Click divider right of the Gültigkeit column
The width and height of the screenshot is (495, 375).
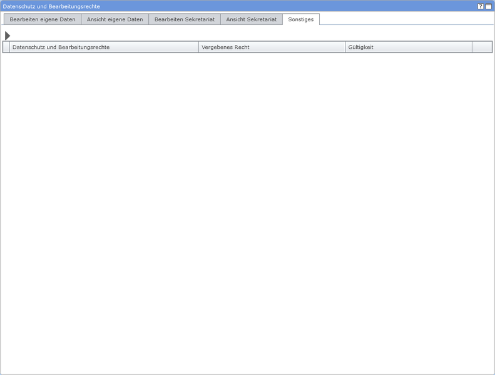[x=472, y=47]
